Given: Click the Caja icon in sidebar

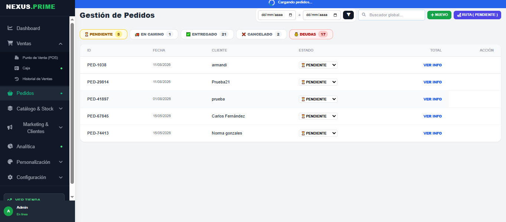Looking at the screenshot, I should point(16,68).
